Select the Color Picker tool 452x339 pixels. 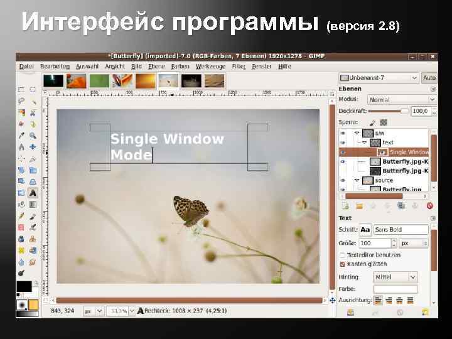pyautogui.click(x=21, y=136)
